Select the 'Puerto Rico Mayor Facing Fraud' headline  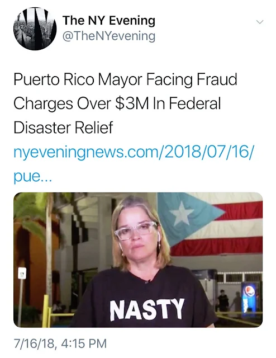pos(125,80)
